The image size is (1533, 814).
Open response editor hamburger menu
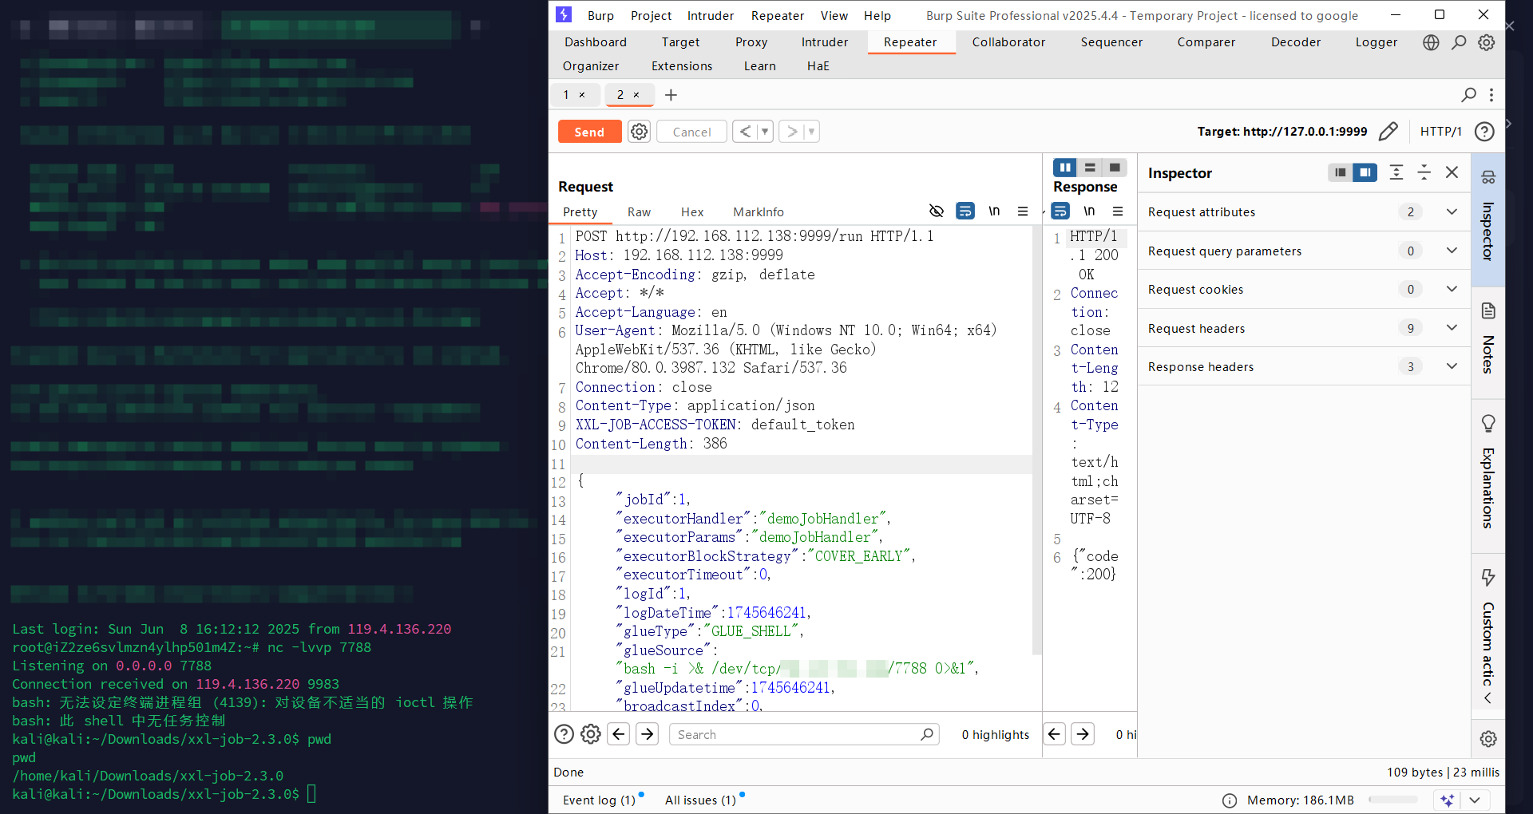pos(1118,211)
